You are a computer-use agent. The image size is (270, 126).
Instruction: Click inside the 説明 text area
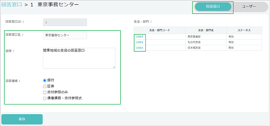click(79, 58)
